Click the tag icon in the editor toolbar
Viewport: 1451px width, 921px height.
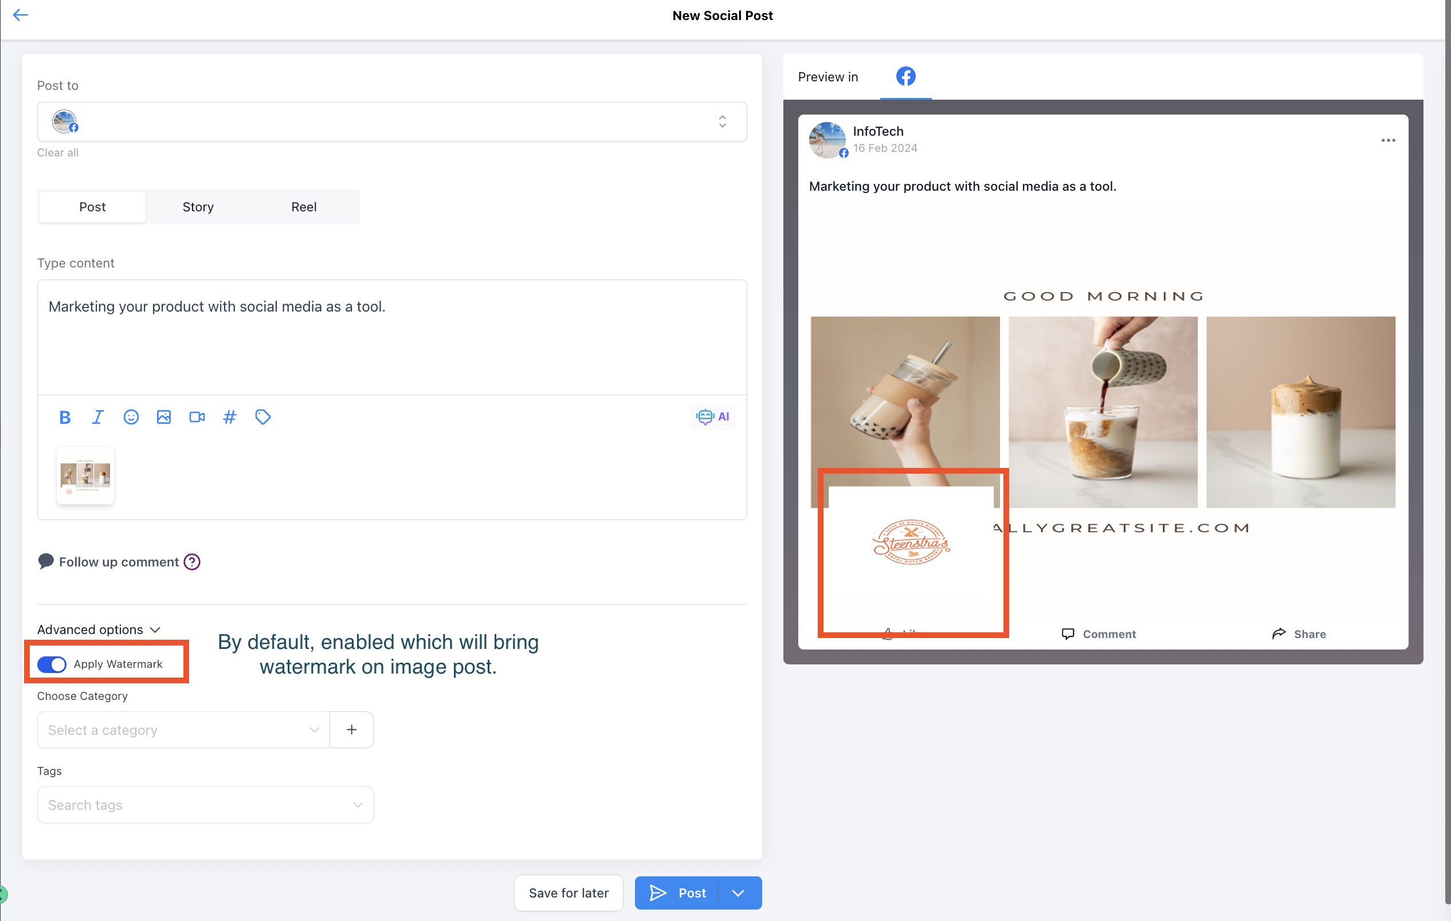(x=262, y=417)
